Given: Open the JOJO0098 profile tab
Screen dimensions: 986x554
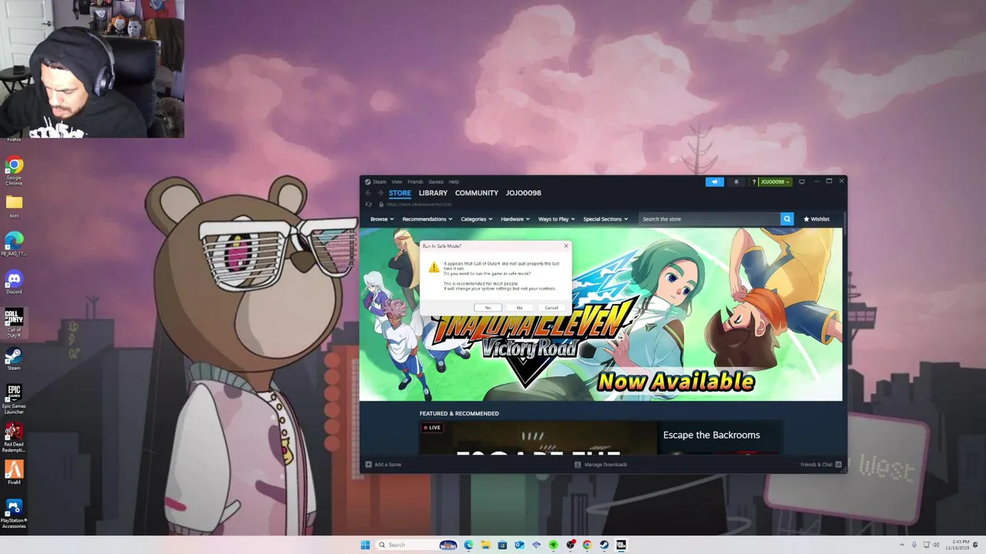Looking at the screenshot, I should 524,193.
